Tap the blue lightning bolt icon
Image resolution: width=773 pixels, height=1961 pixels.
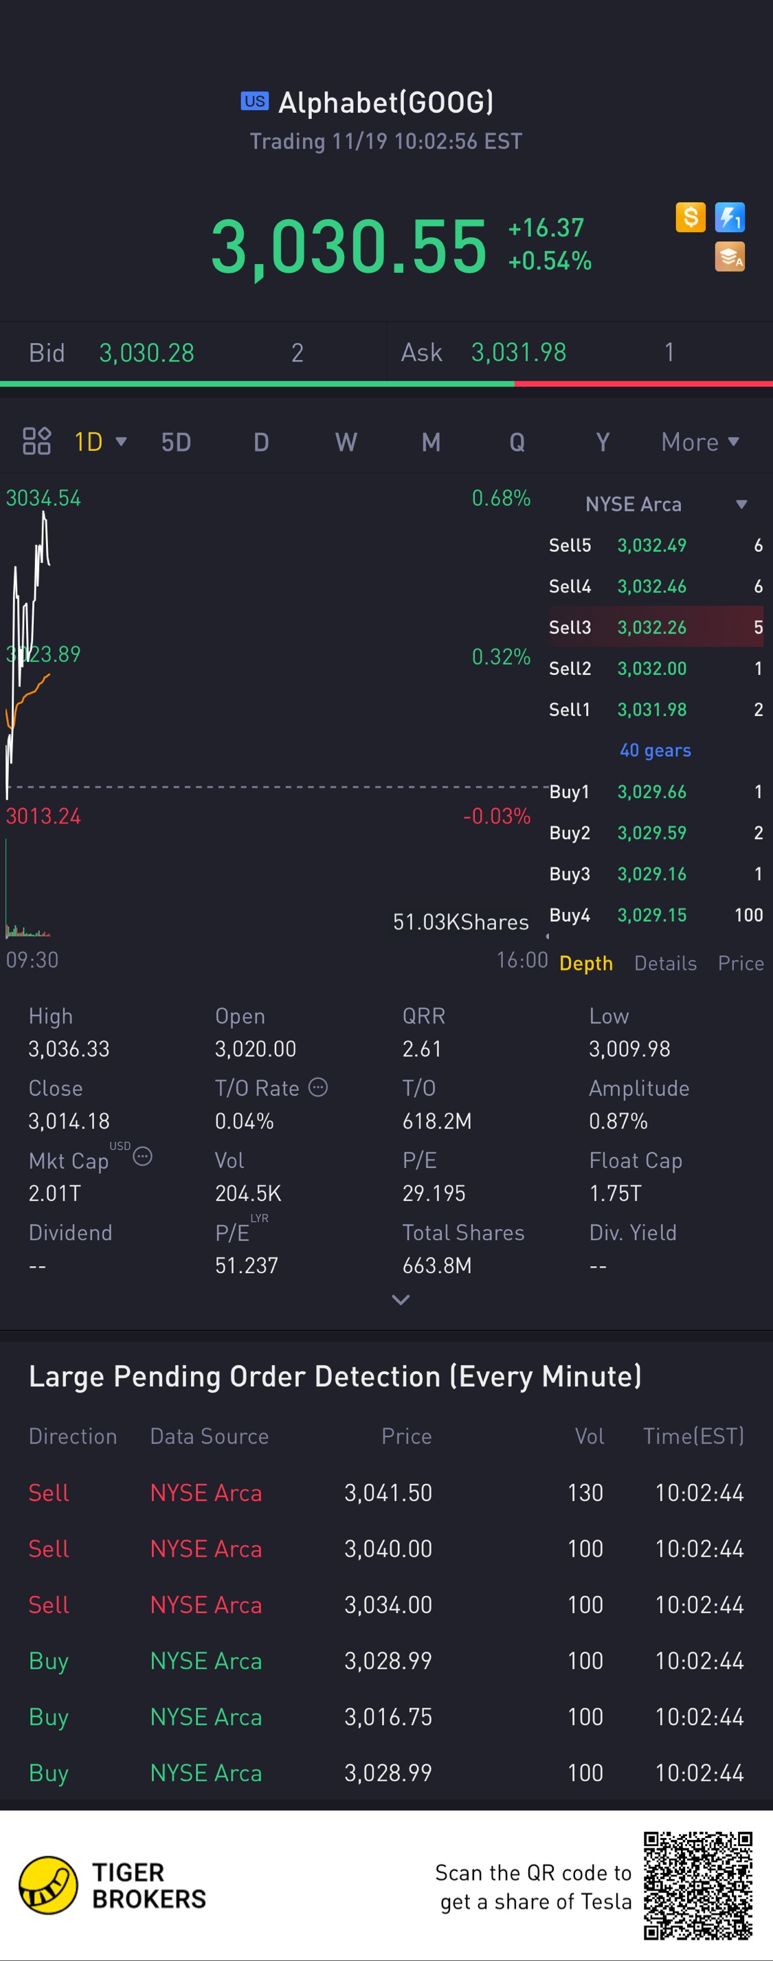[x=730, y=218]
